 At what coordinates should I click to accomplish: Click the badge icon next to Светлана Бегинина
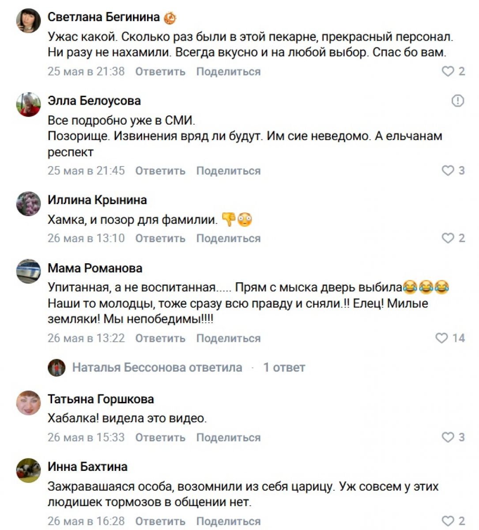click(170, 18)
